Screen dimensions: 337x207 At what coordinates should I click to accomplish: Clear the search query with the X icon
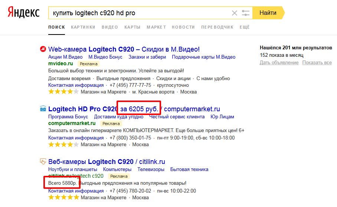pos(235,13)
